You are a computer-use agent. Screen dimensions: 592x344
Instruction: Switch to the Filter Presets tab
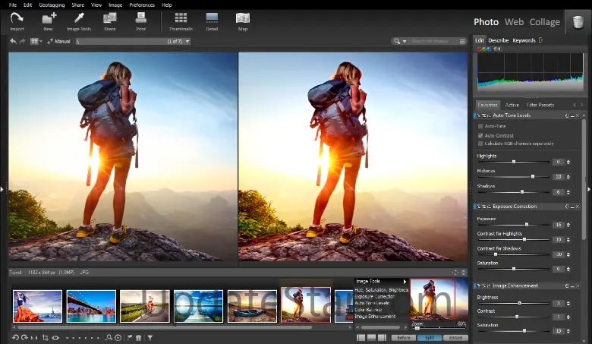[540, 105]
